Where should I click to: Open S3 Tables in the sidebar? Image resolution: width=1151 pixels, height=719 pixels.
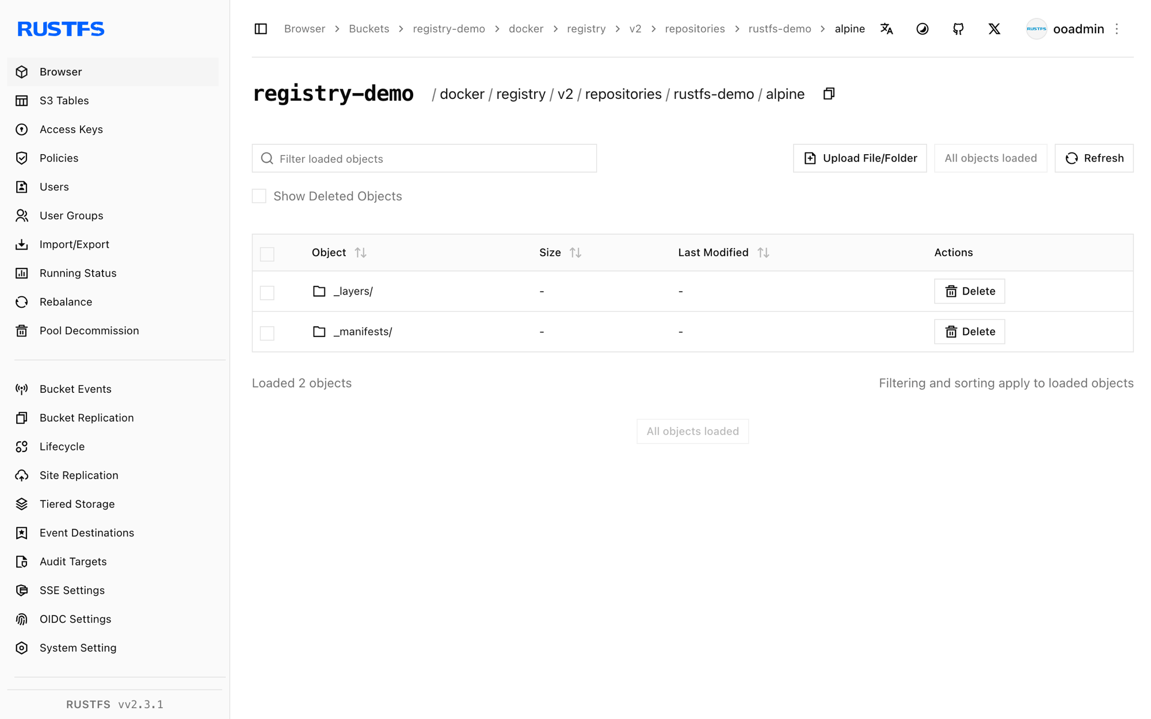tap(113, 101)
